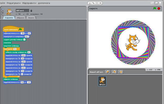Click the 'скретч' stage title
The image size is (164, 104).
click(93, 8)
